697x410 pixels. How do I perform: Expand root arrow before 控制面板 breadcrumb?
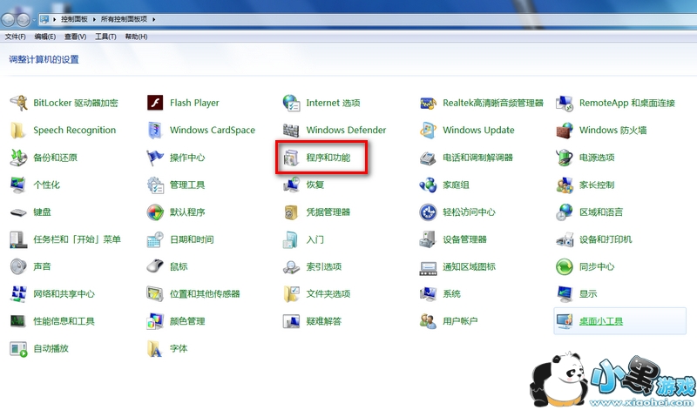(54, 19)
